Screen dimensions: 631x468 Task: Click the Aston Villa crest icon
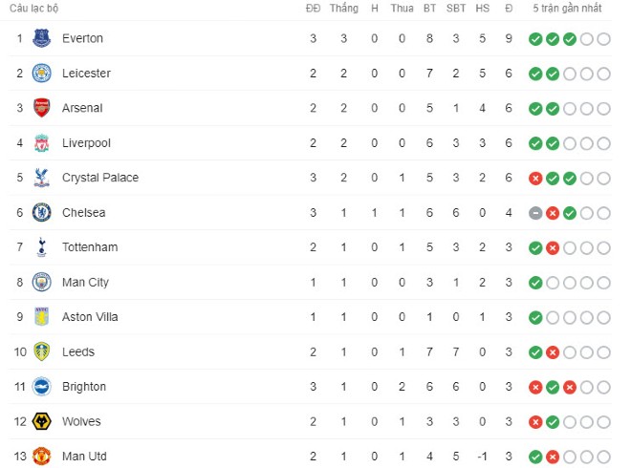[41, 317]
